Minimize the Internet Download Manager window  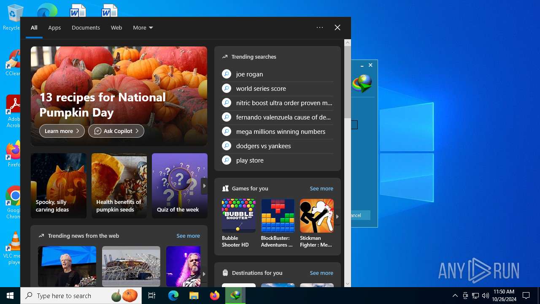[x=362, y=65]
